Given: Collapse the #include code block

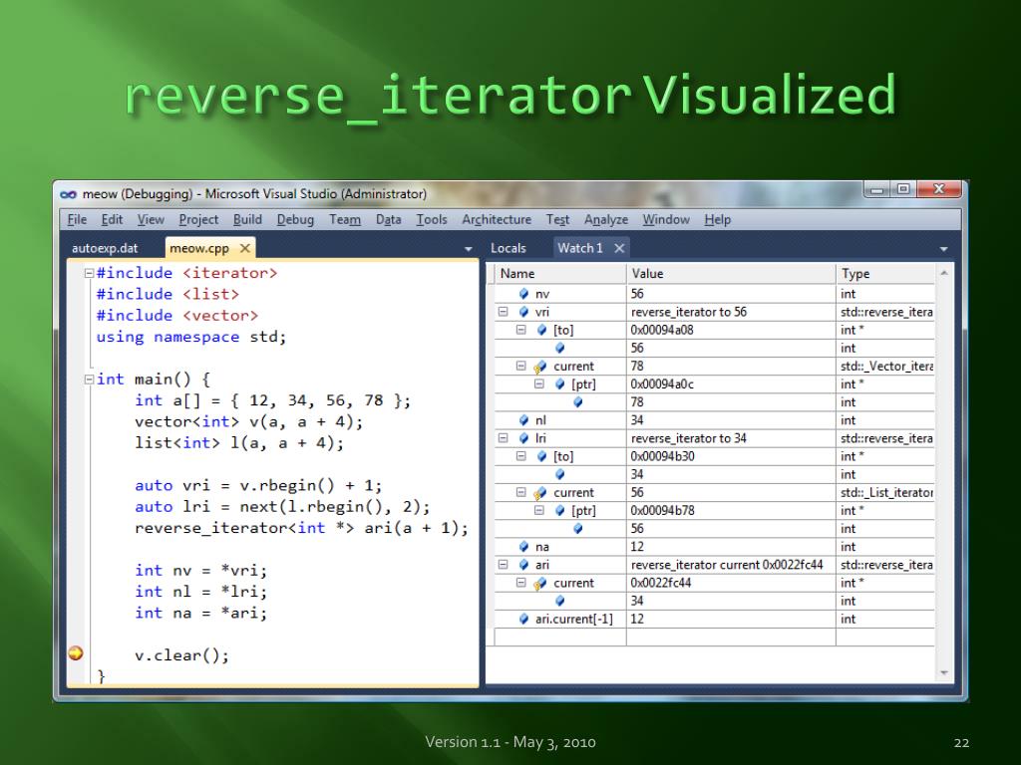Looking at the screenshot, I should (x=89, y=273).
